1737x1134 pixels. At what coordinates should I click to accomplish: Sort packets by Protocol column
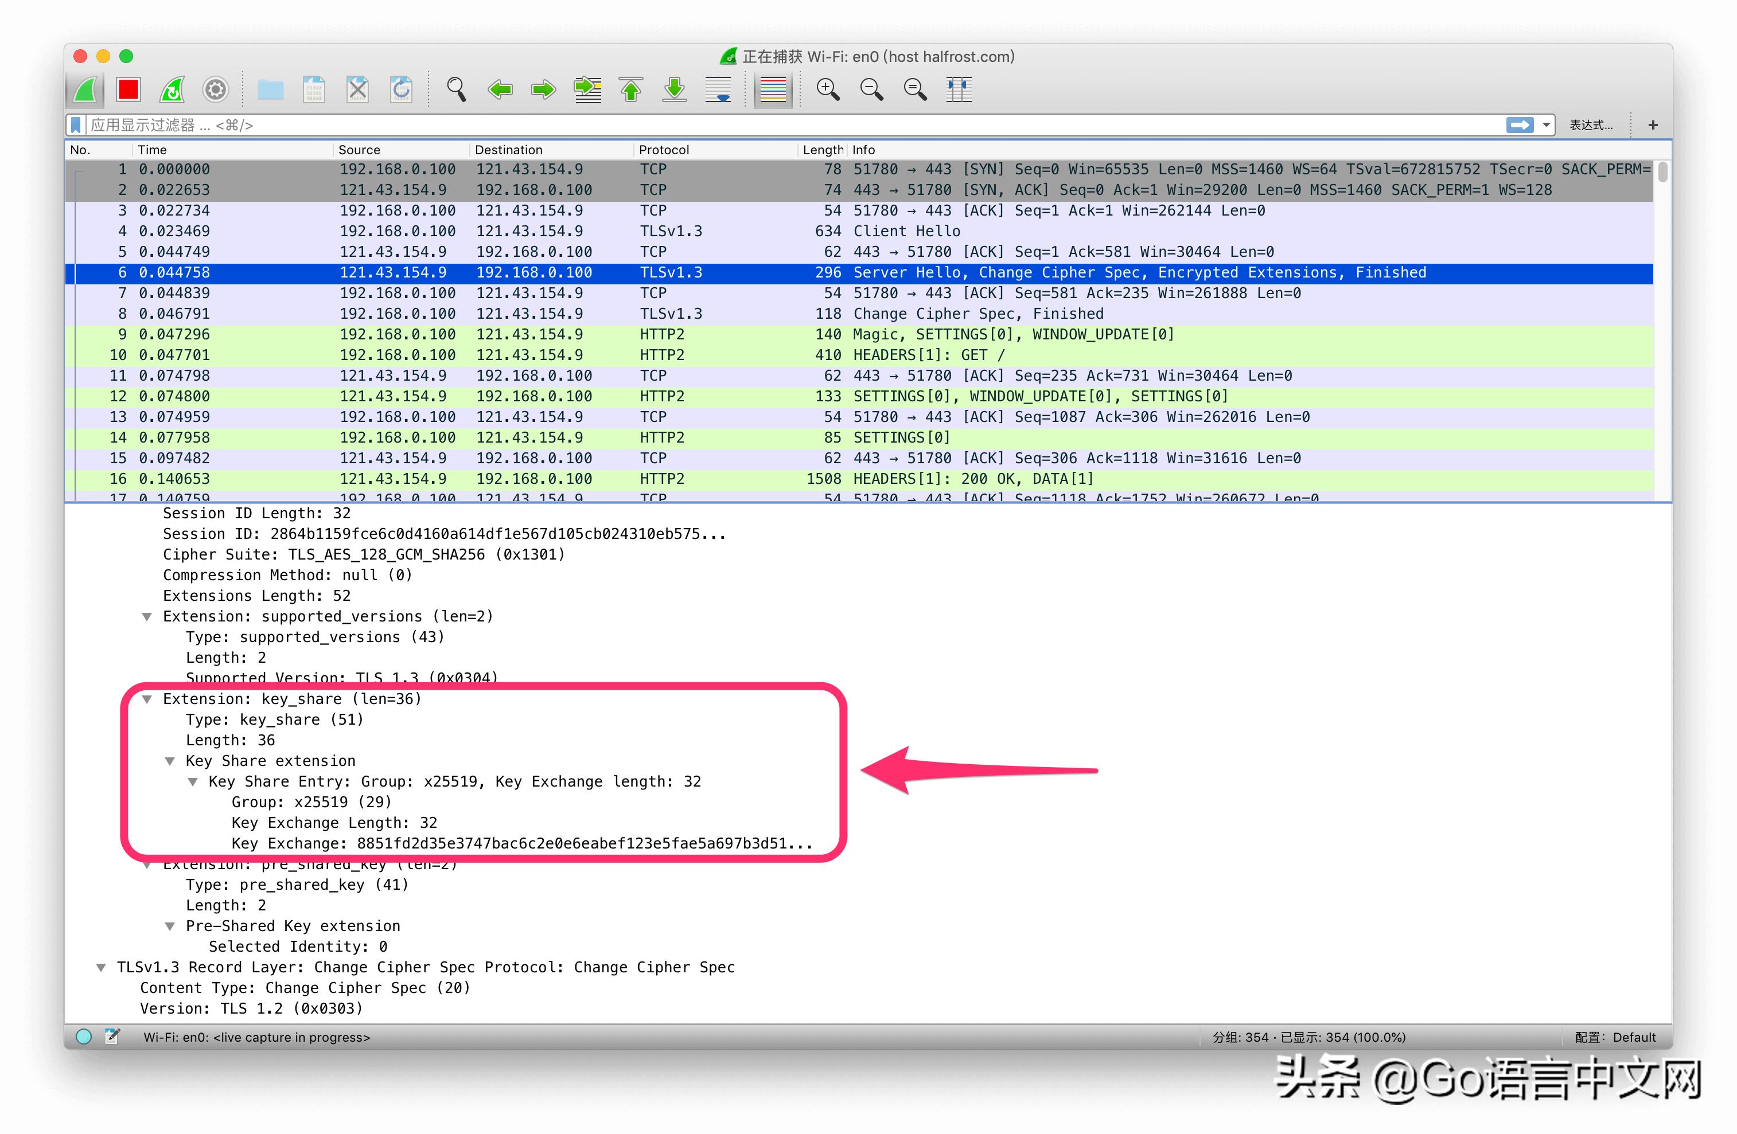coord(663,150)
